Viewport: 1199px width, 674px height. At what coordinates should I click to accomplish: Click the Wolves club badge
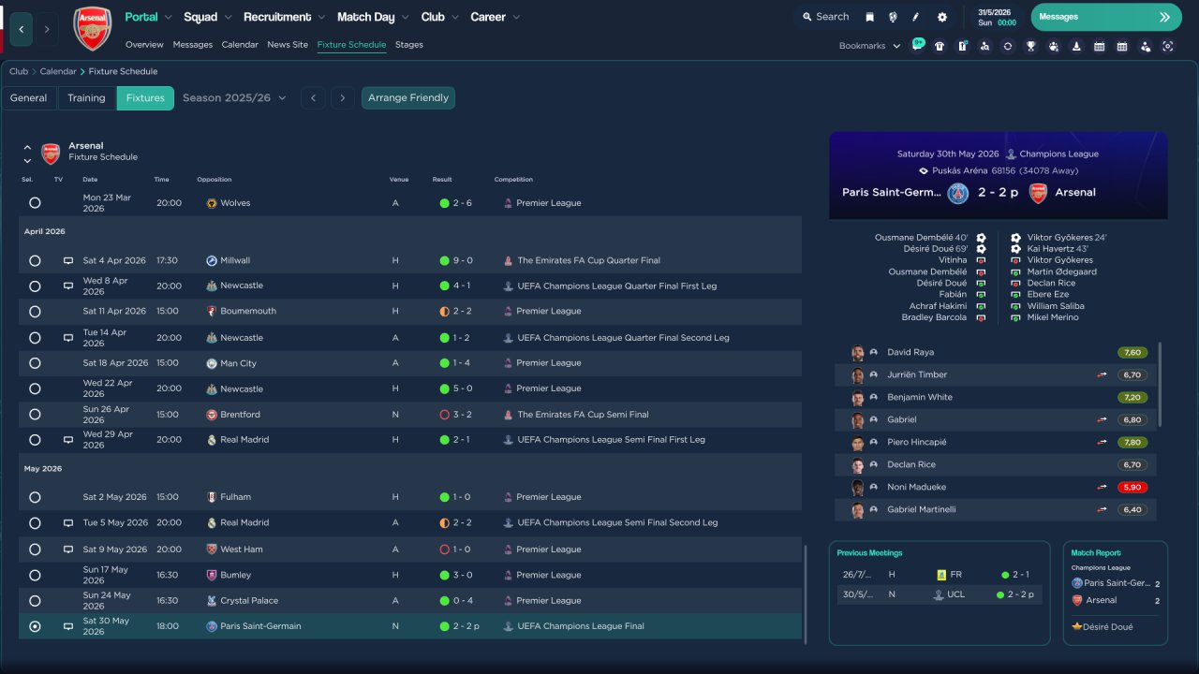212,203
